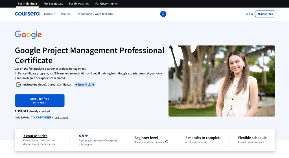The image size is (289, 158).
Task: Click the Learn at your own pace text
Action: (x=251, y=142)
